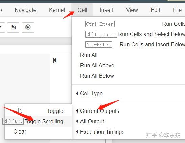This screenshot has height=143, width=185.
Task: Expand the Execution Timings submenu
Action: 102,132
